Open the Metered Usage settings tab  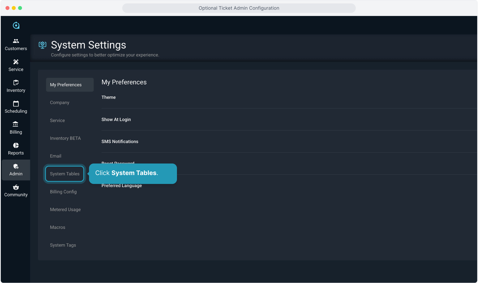65,210
